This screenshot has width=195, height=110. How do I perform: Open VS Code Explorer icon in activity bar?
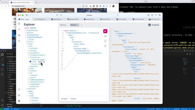2,54
